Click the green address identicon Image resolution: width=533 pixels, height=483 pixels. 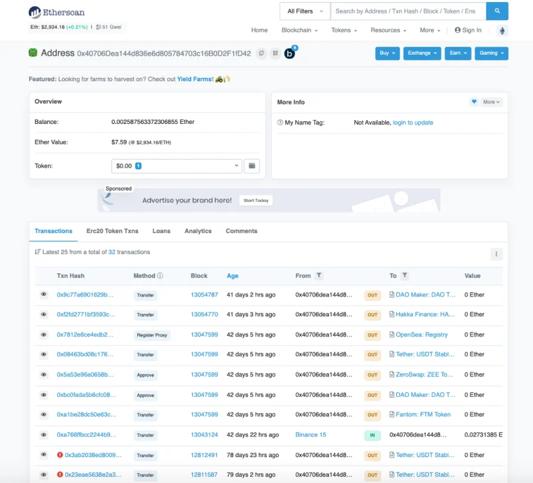coord(33,53)
